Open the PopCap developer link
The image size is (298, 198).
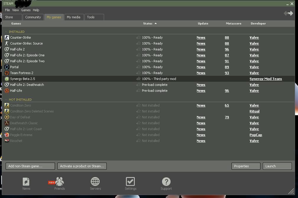click(x=256, y=135)
